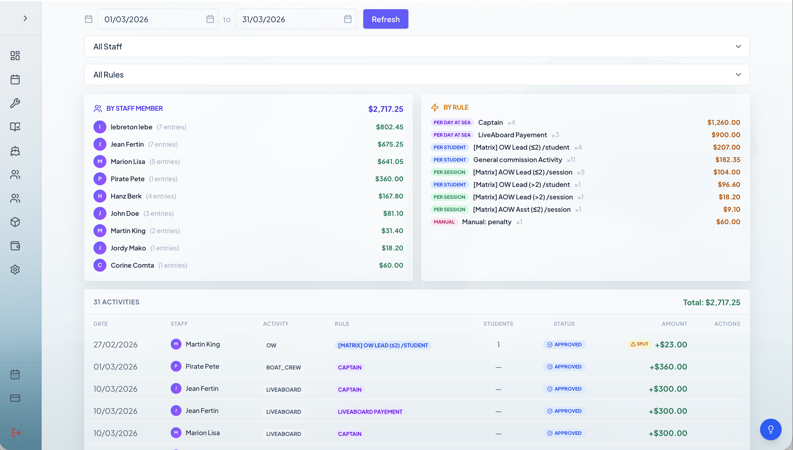Viewport: 793px width, 450px height.
Task: Click the DATE column header
Action: pos(100,324)
